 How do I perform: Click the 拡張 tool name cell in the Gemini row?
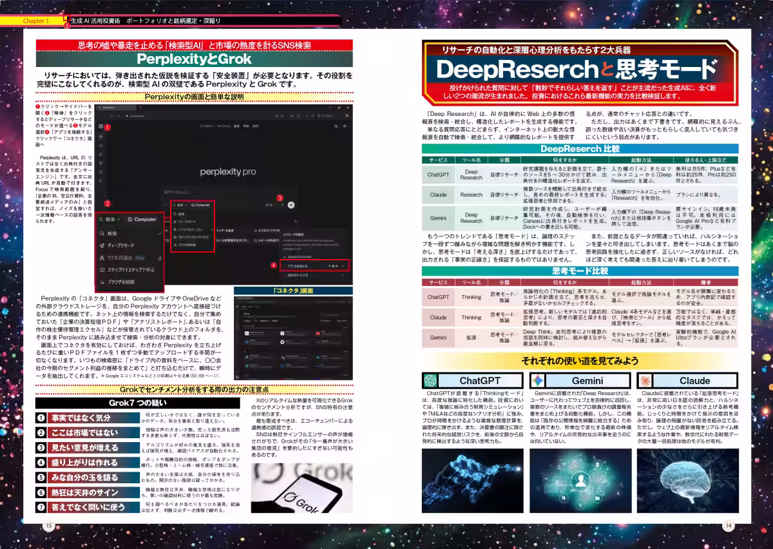tap(471, 337)
